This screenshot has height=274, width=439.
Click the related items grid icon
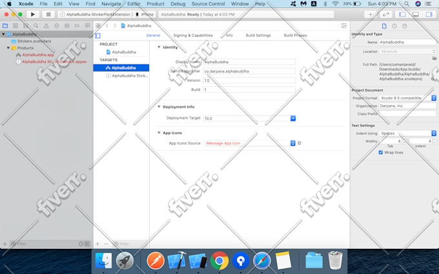98,26
